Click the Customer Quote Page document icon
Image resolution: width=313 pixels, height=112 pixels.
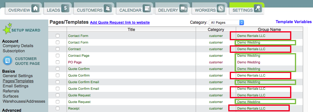pyautogui.click(x=7, y=61)
